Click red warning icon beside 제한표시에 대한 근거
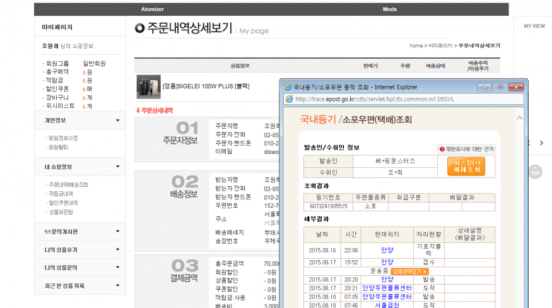This screenshot has width=552, height=308. coord(442,149)
